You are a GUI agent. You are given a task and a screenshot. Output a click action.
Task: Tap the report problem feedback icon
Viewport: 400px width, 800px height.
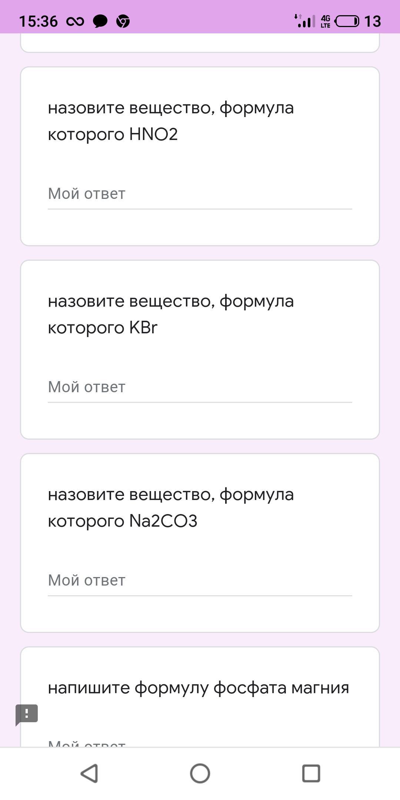point(27,713)
